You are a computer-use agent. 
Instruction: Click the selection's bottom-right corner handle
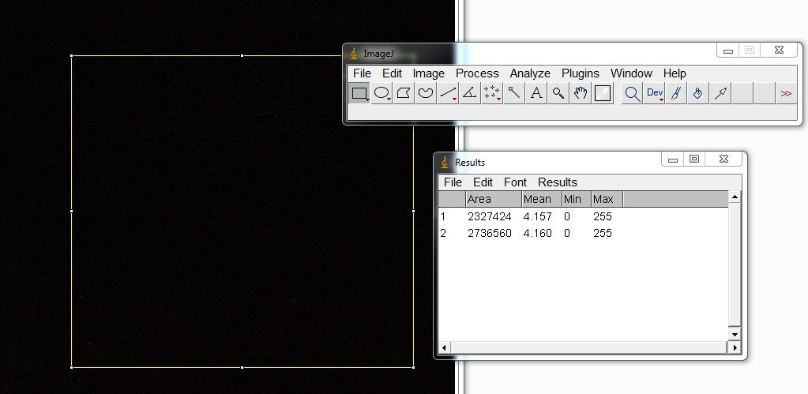pyautogui.click(x=413, y=367)
